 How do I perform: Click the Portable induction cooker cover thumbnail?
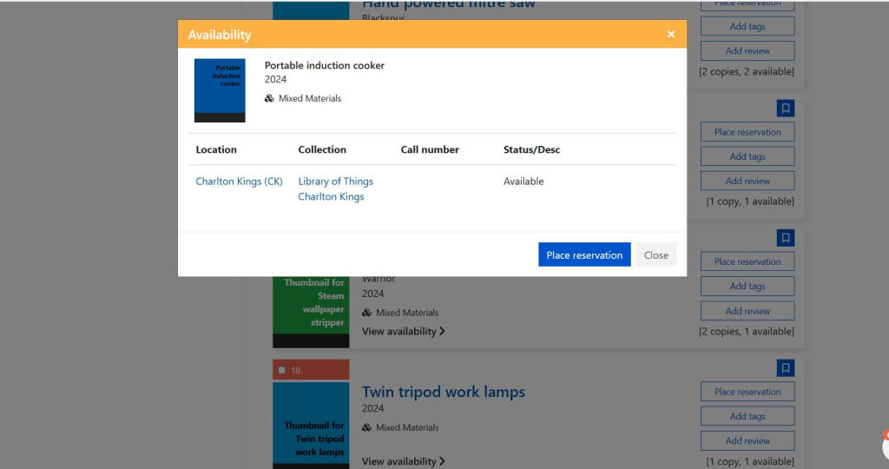(x=220, y=90)
